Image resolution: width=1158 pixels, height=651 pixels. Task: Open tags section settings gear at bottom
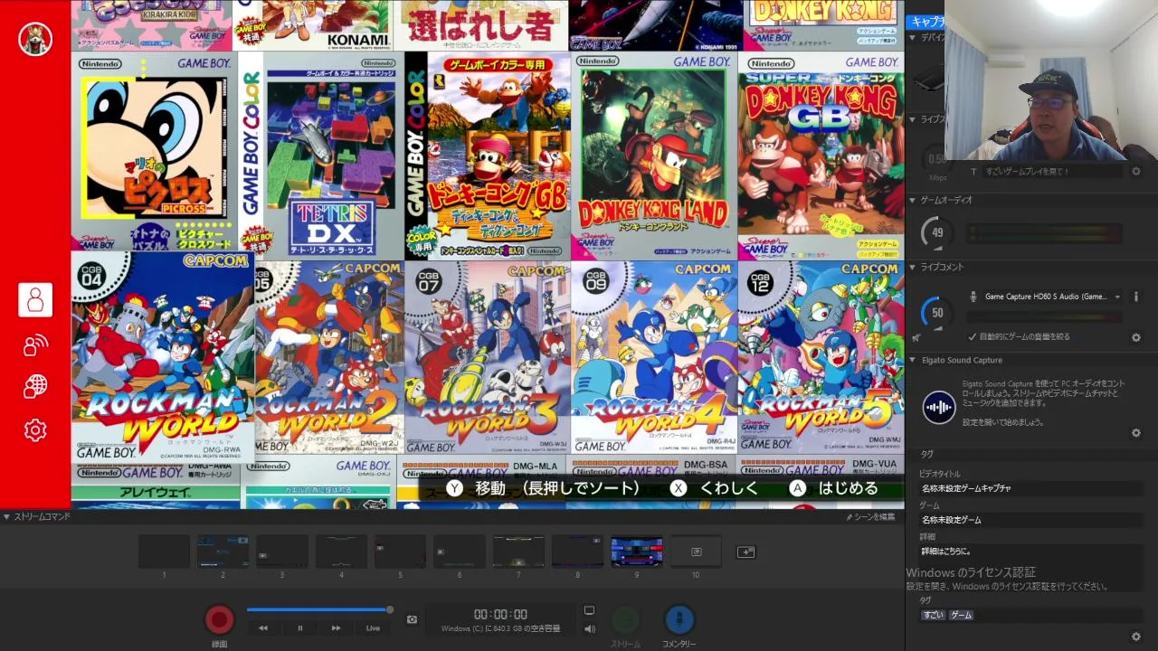click(x=1136, y=637)
